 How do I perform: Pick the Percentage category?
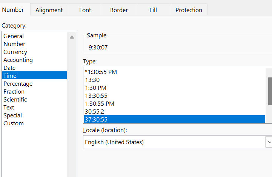(x=35, y=84)
